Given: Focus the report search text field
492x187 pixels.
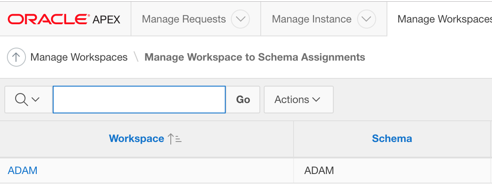Looking at the screenshot, I should pyautogui.click(x=139, y=100).
